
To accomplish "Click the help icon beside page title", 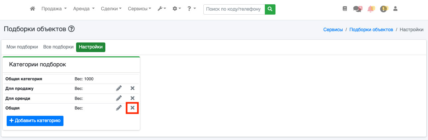I will pos(71,29).
